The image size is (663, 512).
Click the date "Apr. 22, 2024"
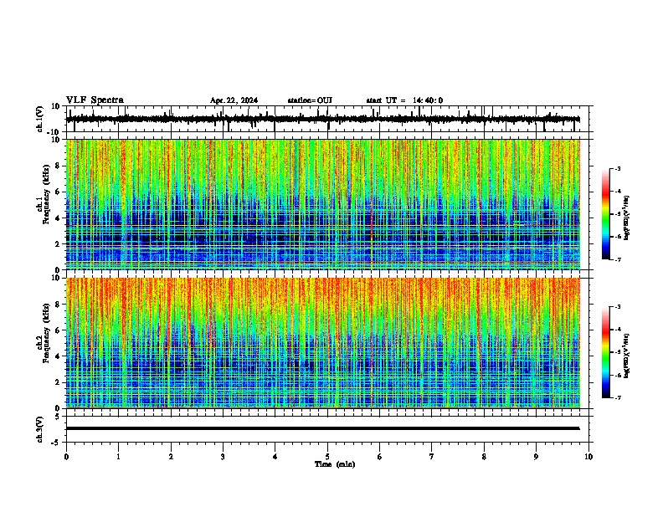[234, 100]
